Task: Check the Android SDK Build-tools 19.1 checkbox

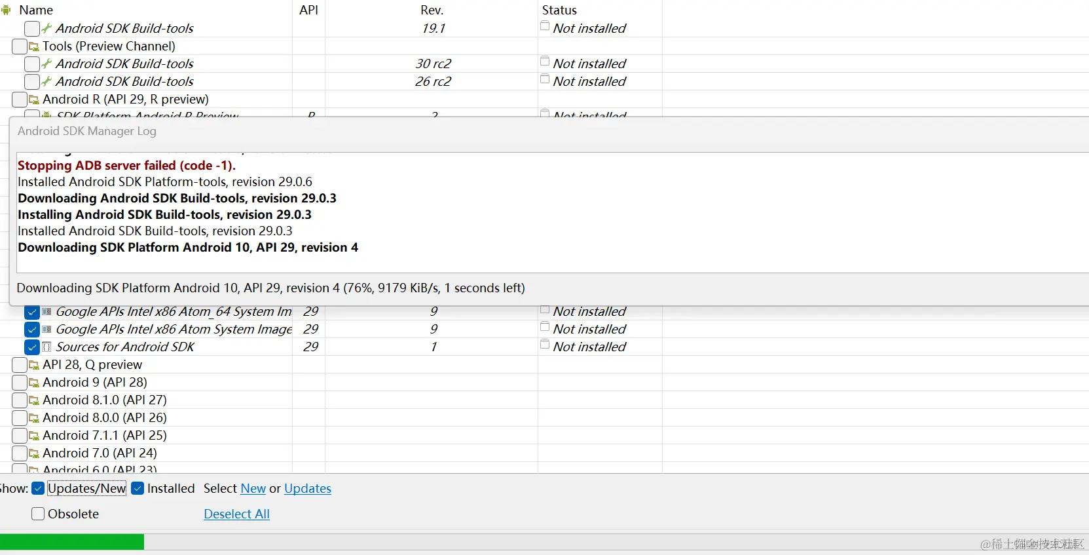Action: [31, 29]
